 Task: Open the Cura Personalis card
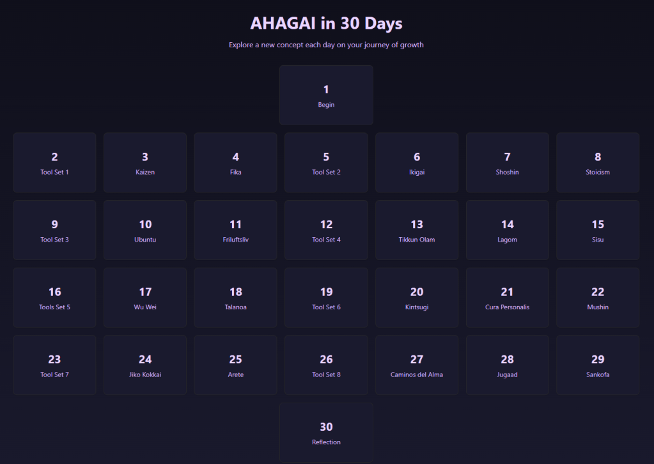(507, 298)
